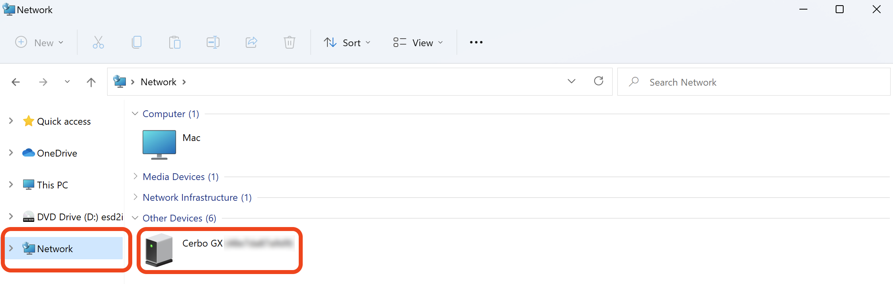Select Quick access in navigation pane
This screenshot has width=893, height=284.
pyautogui.click(x=64, y=121)
